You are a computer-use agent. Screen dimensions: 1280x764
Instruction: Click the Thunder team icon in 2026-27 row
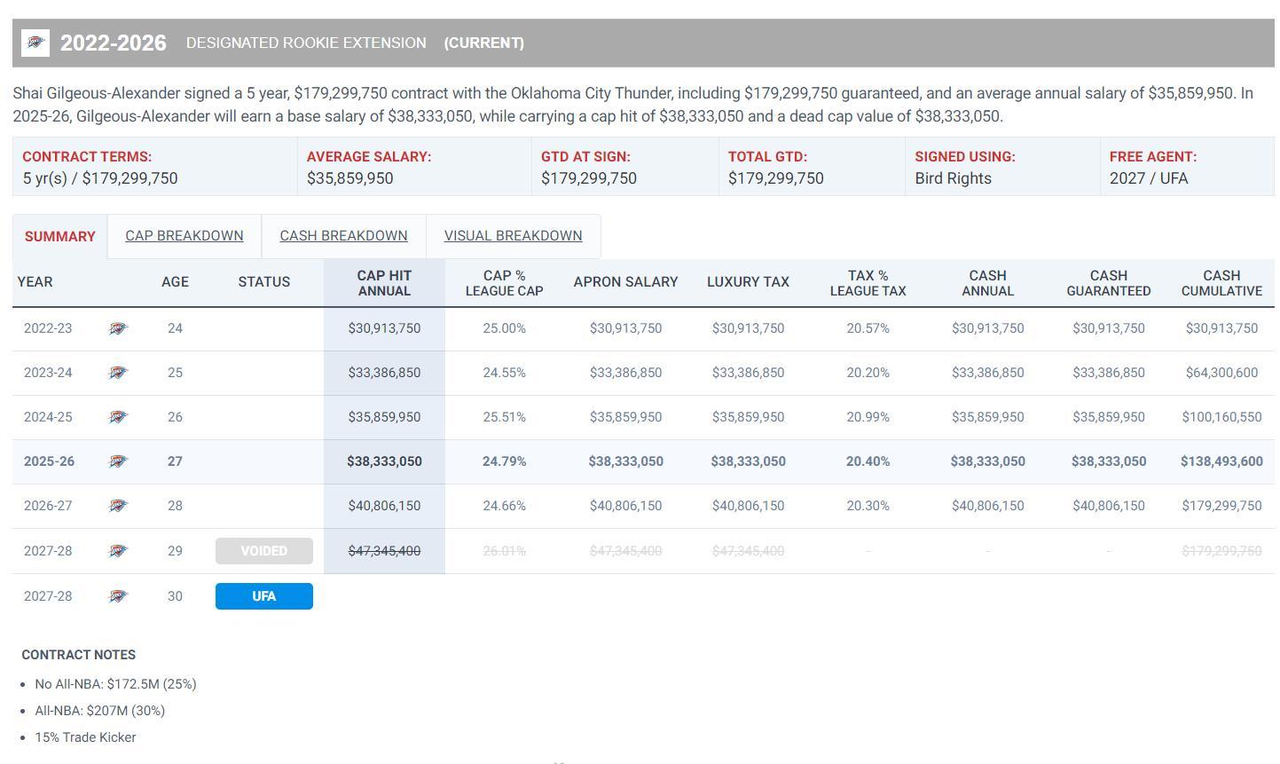118,506
